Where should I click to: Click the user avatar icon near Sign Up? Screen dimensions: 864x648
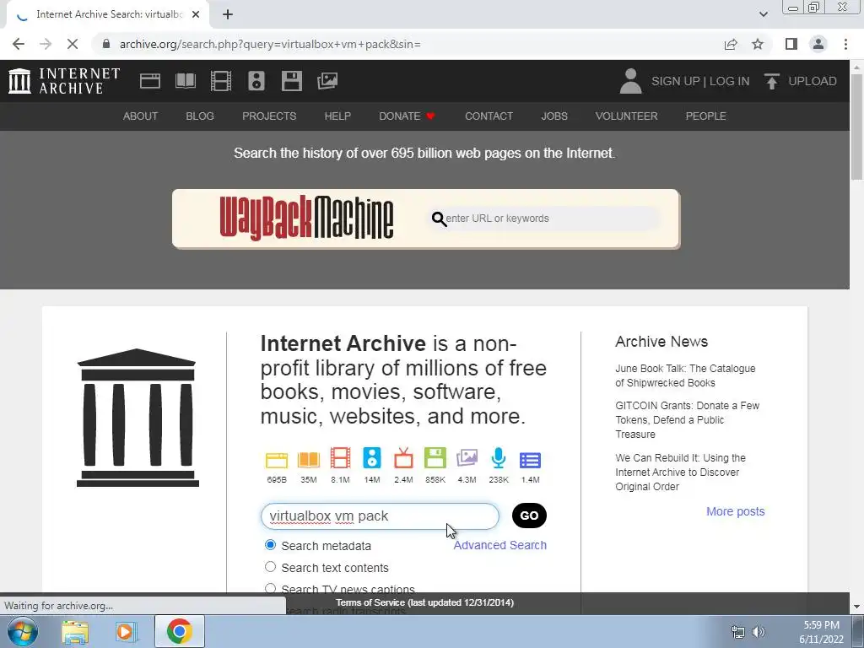[631, 81]
